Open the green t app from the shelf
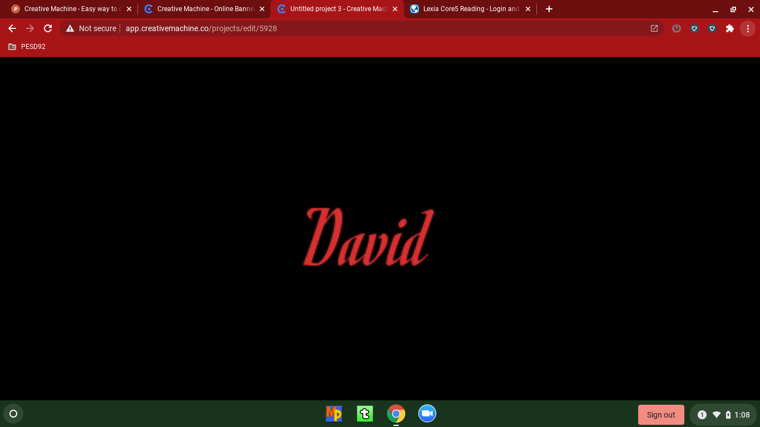The width and height of the screenshot is (760, 427). click(x=364, y=414)
